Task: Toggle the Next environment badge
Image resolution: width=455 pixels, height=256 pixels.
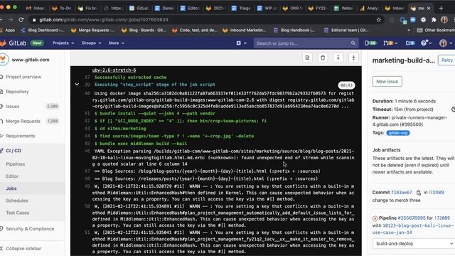Action: [x=37, y=43]
